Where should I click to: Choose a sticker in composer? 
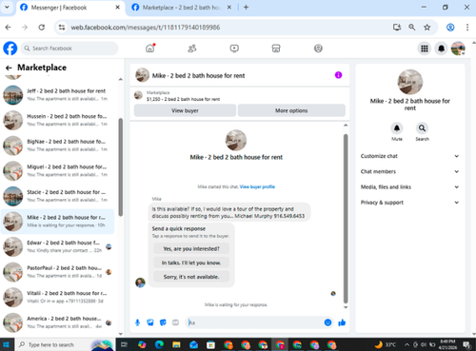tap(163, 322)
